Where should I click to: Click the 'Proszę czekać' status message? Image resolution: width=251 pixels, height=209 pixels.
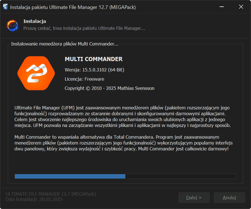click(x=84, y=28)
